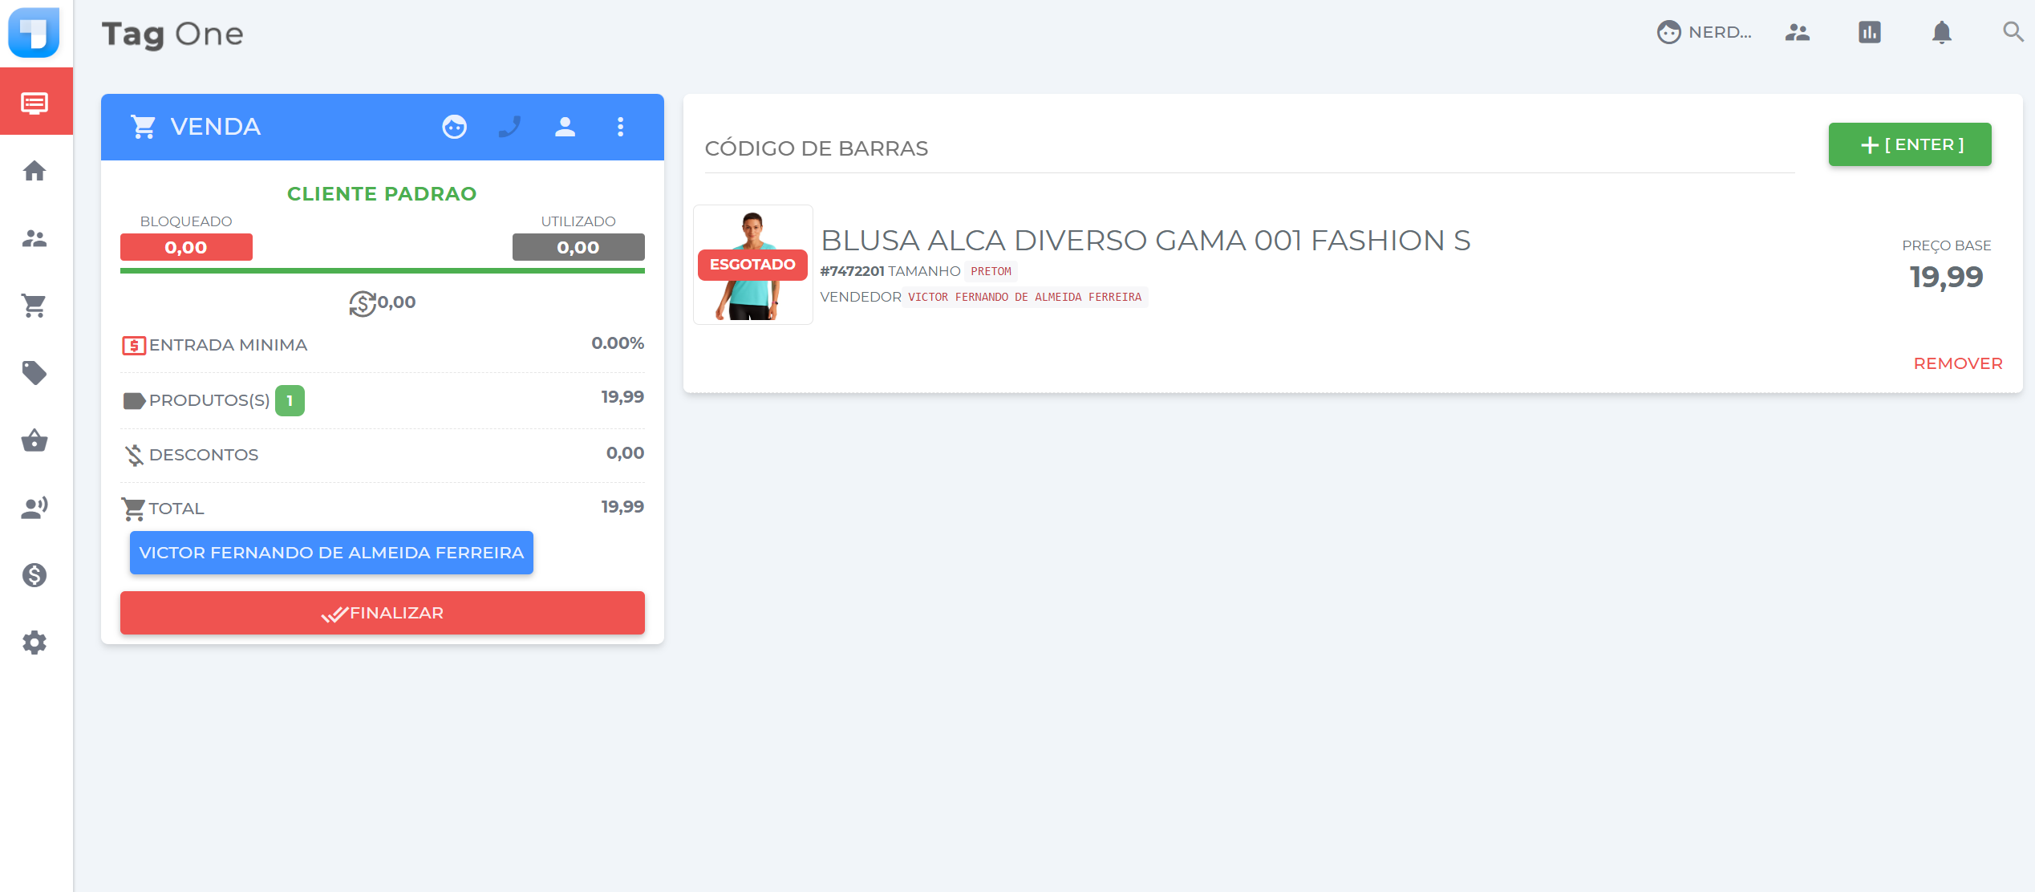Click the BLUSA product thumbnail image

(x=752, y=265)
